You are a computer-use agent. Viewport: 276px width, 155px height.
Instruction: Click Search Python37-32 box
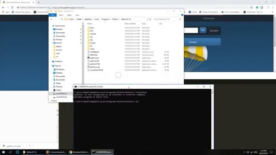click(167, 19)
